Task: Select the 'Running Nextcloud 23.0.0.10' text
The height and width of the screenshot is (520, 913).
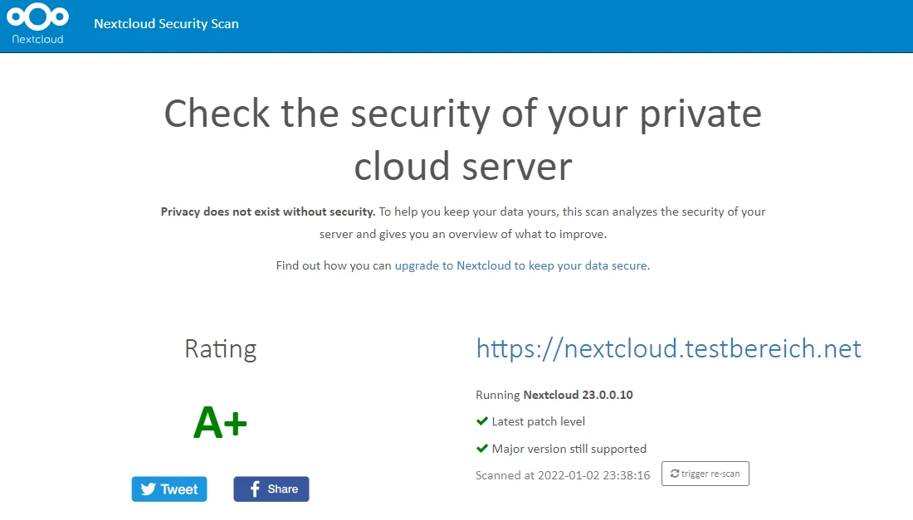Action: 554,395
